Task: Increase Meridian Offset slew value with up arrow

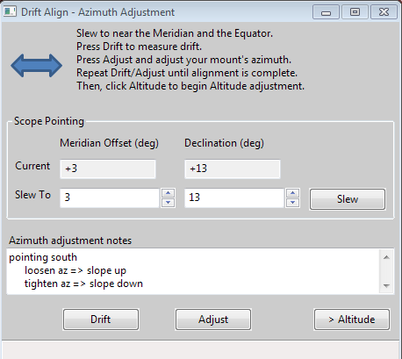Action: click(x=169, y=193)
